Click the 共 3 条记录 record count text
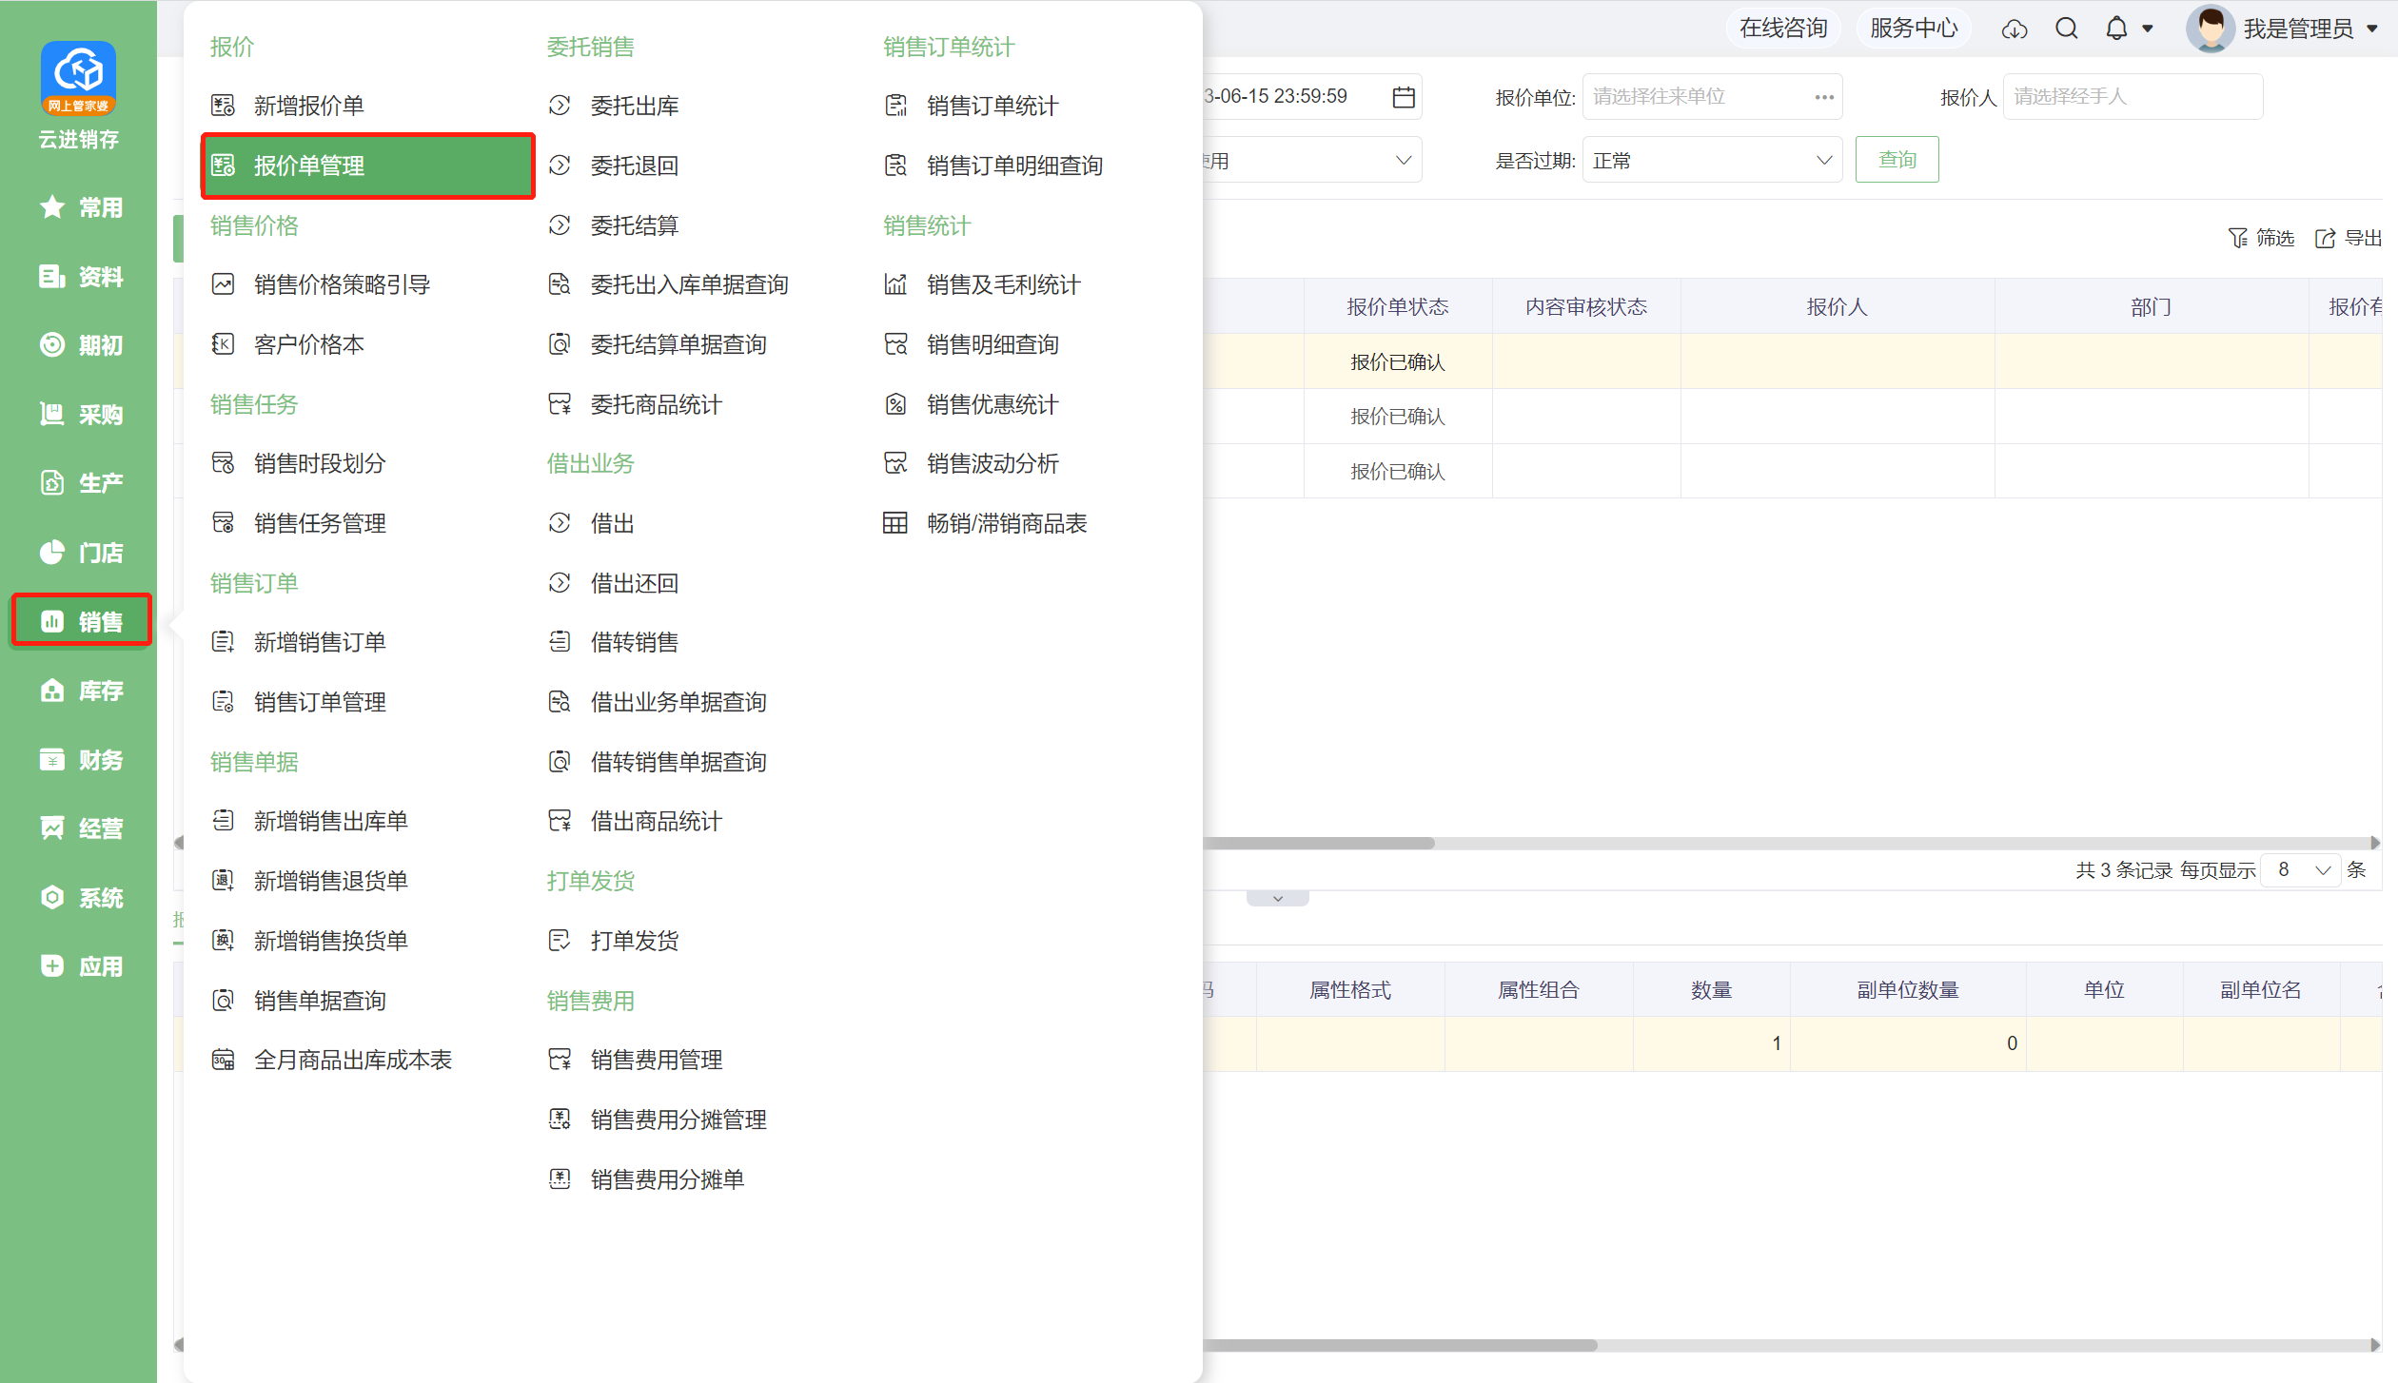The height and width of the screenshot is (1383, 2398). coord(2123,870)
